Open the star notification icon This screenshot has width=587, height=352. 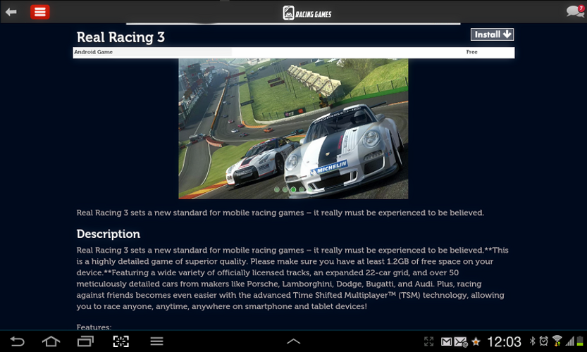click(476, 341)
